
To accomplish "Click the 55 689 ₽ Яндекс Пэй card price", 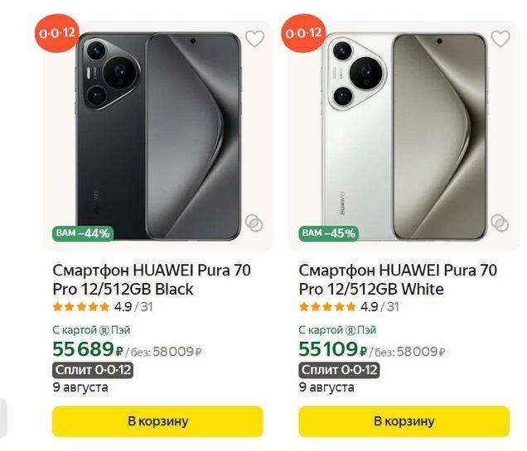I will (x=88, y=349).
